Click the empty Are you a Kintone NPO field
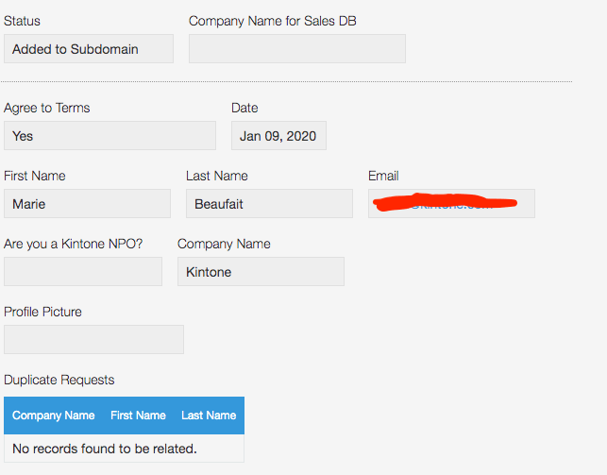Image resolution: width=607 pixels, height=475 pixels. (x=83, y=272)
